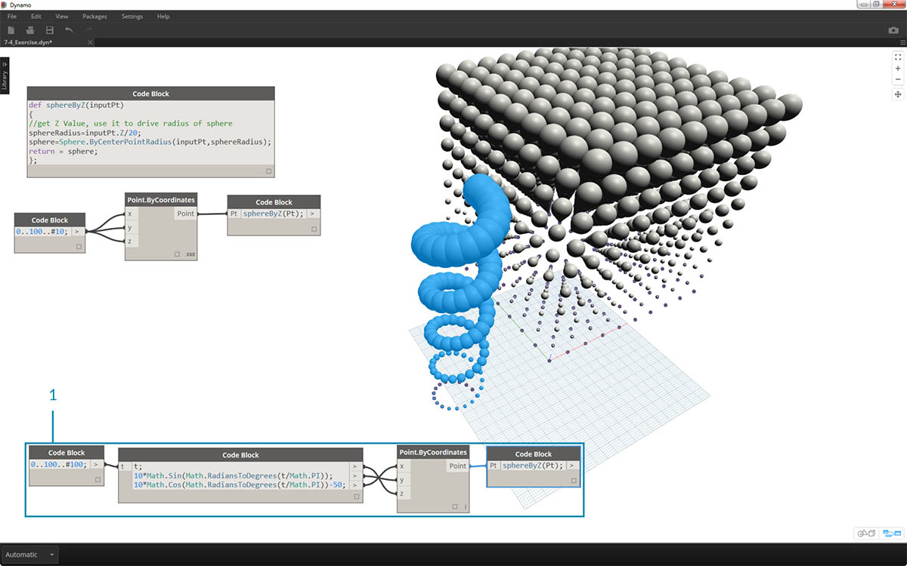Image resolution: width=907 pixels, height=566 pixels.
Task: Expand the Library side panel
Action: pyautogui.click(x=5, y=75)
